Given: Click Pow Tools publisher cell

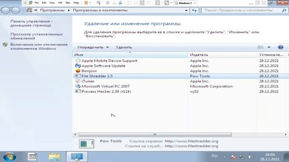Looking at the screenshot, I should click(200, 76).
